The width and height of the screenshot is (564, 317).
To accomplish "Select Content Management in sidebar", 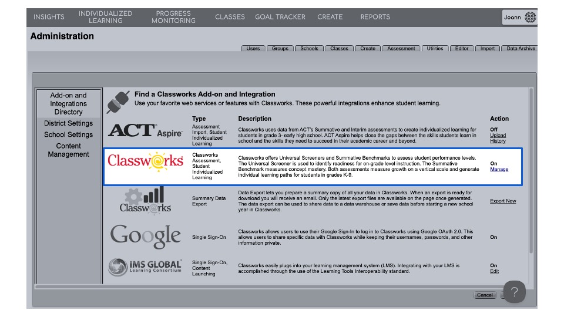I will point(68,150).
